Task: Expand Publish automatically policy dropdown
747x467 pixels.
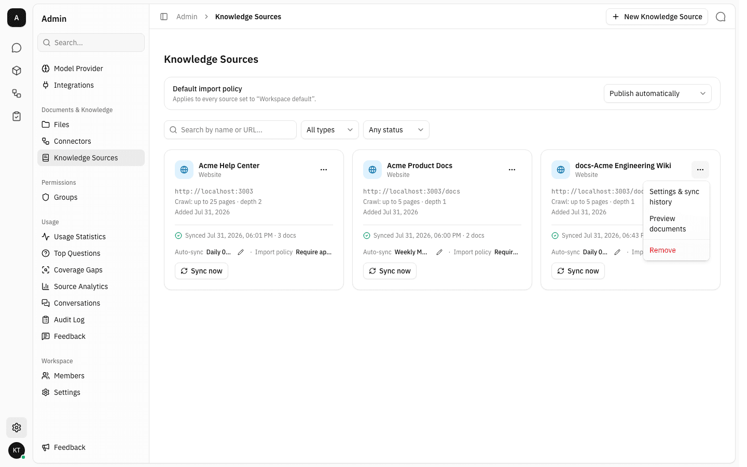Action: pos(657,93)
